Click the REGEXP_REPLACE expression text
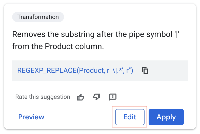 tap(75, 70)
